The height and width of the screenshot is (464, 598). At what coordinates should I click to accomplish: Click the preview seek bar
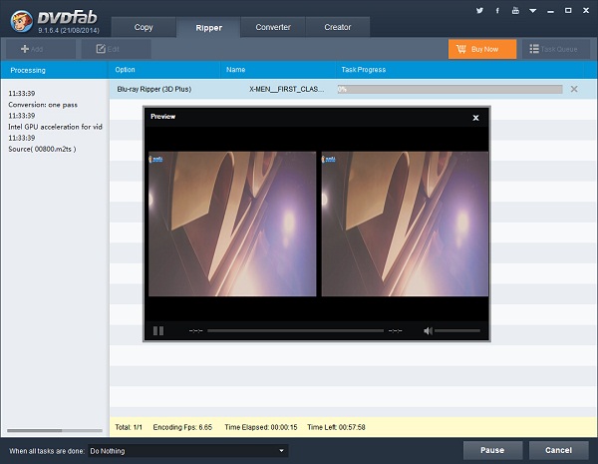point(296,330)
